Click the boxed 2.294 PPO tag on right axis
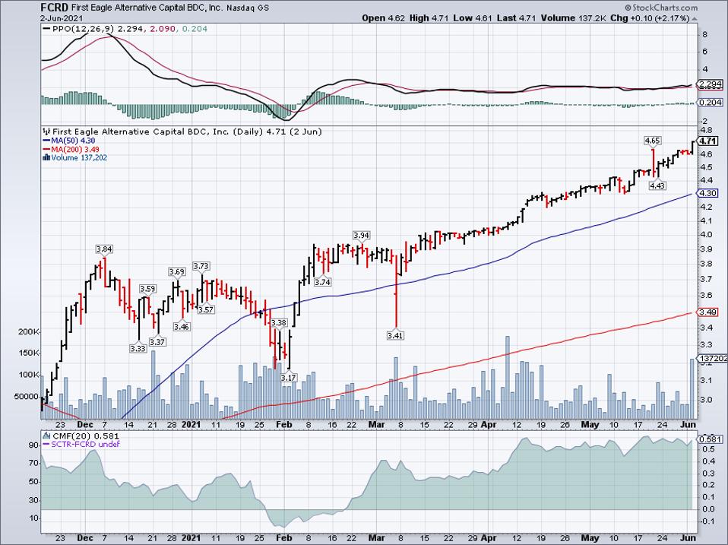Screen dimensions: 728x545 (x=711, y=84)
